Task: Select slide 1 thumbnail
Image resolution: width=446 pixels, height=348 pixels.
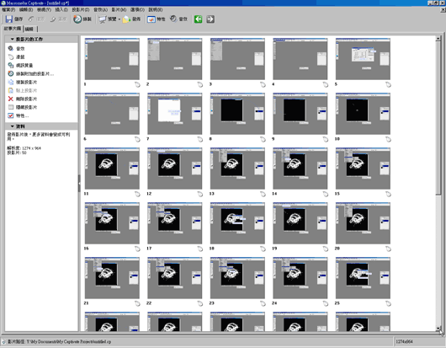Action: point(112,59)
